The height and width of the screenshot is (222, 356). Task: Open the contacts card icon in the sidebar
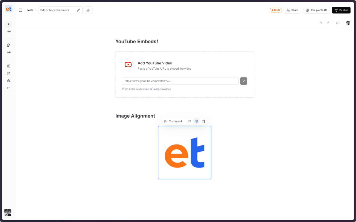point(8,66)
